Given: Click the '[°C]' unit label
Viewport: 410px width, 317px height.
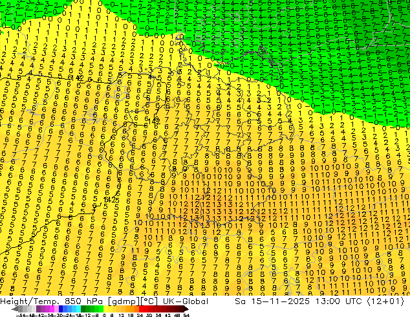Looking at the screenshot, I should point(149,301).
